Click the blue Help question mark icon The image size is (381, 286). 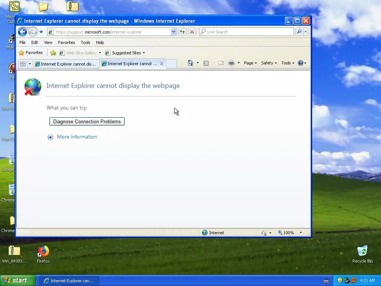tap(300, 63)
